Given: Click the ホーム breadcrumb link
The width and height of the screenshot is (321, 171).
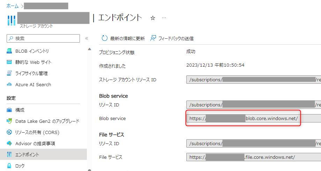Looking at the screenshot, I should pos(12,6).
